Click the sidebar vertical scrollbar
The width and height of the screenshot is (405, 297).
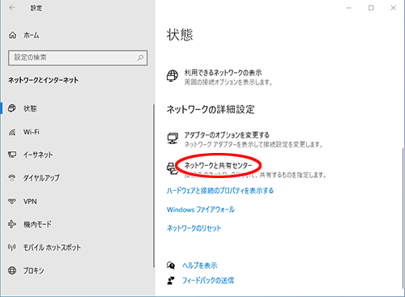point(154,186)
